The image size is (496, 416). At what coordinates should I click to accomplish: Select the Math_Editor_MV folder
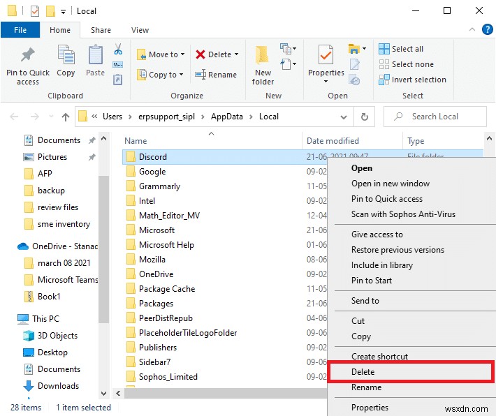[163, 216]
